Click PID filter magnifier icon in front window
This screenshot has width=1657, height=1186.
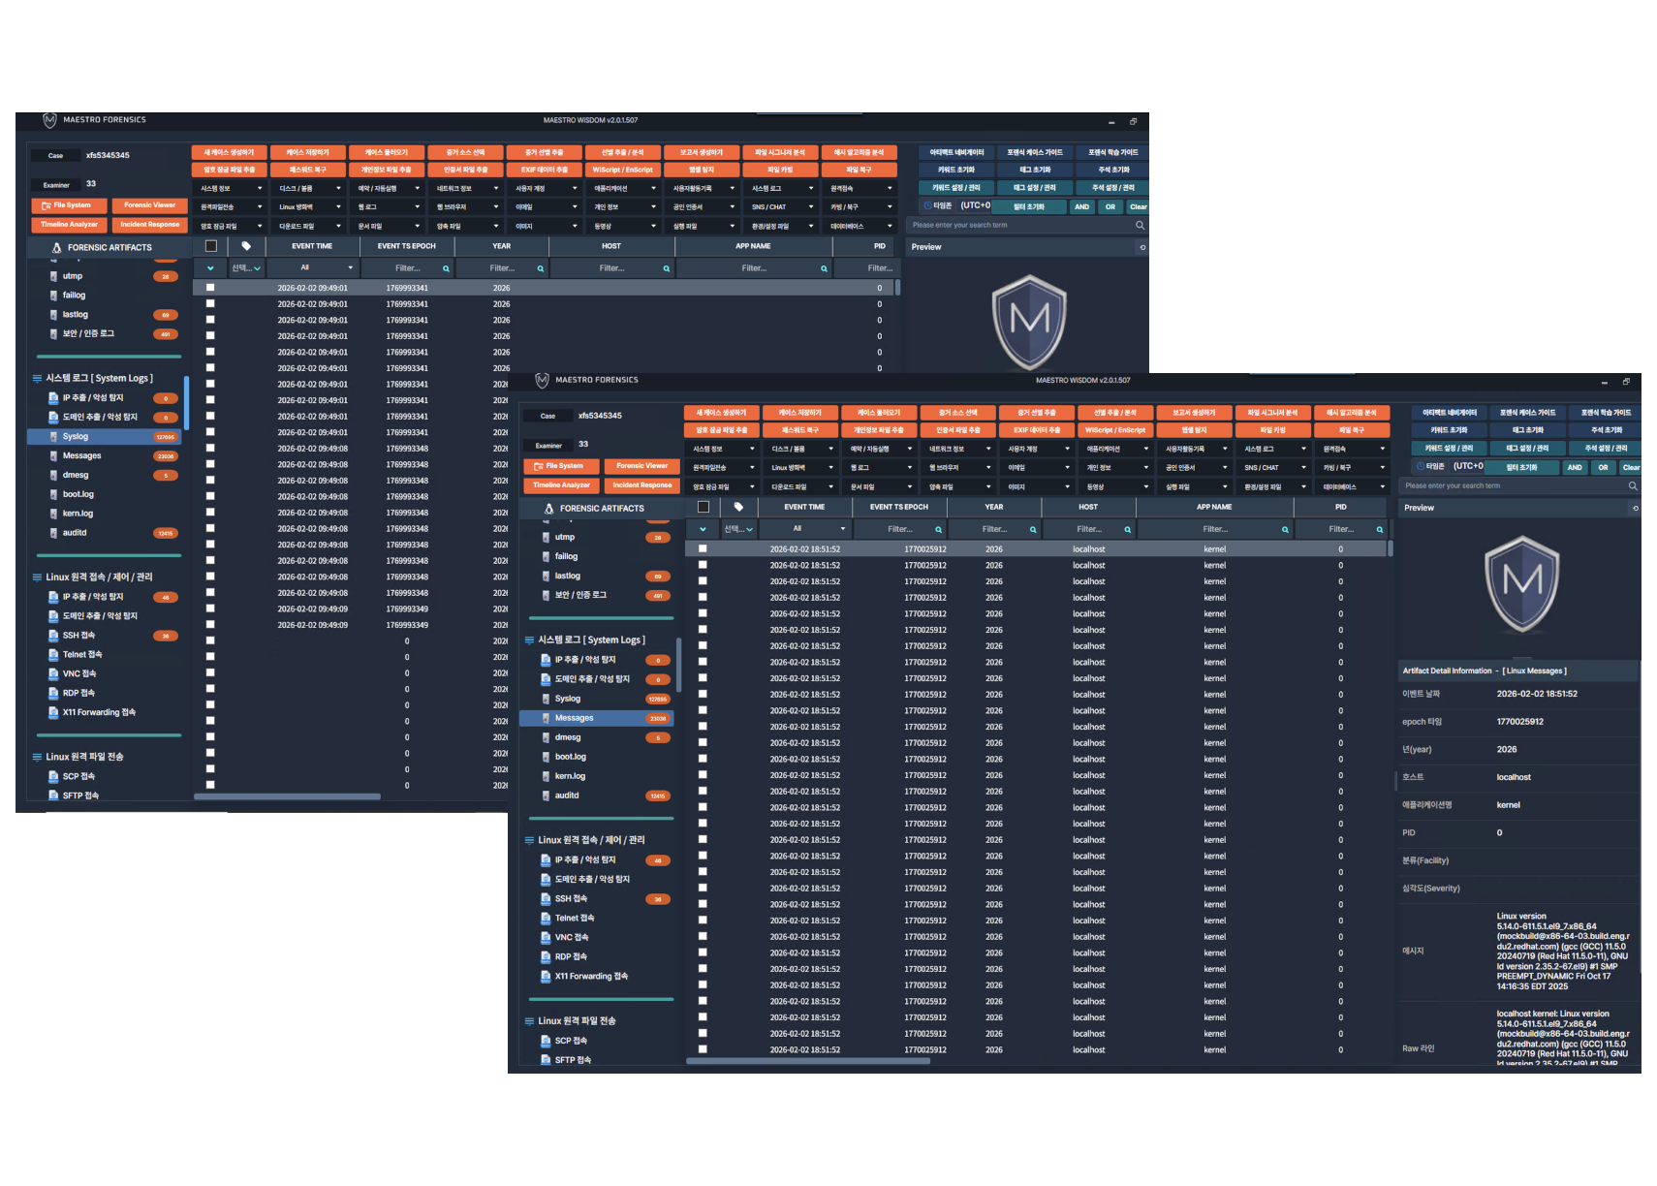[1380, 530]
